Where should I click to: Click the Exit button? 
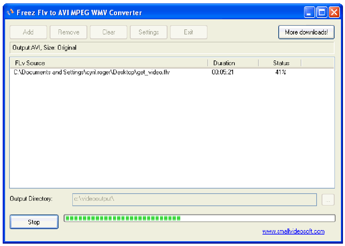[188, 32]
